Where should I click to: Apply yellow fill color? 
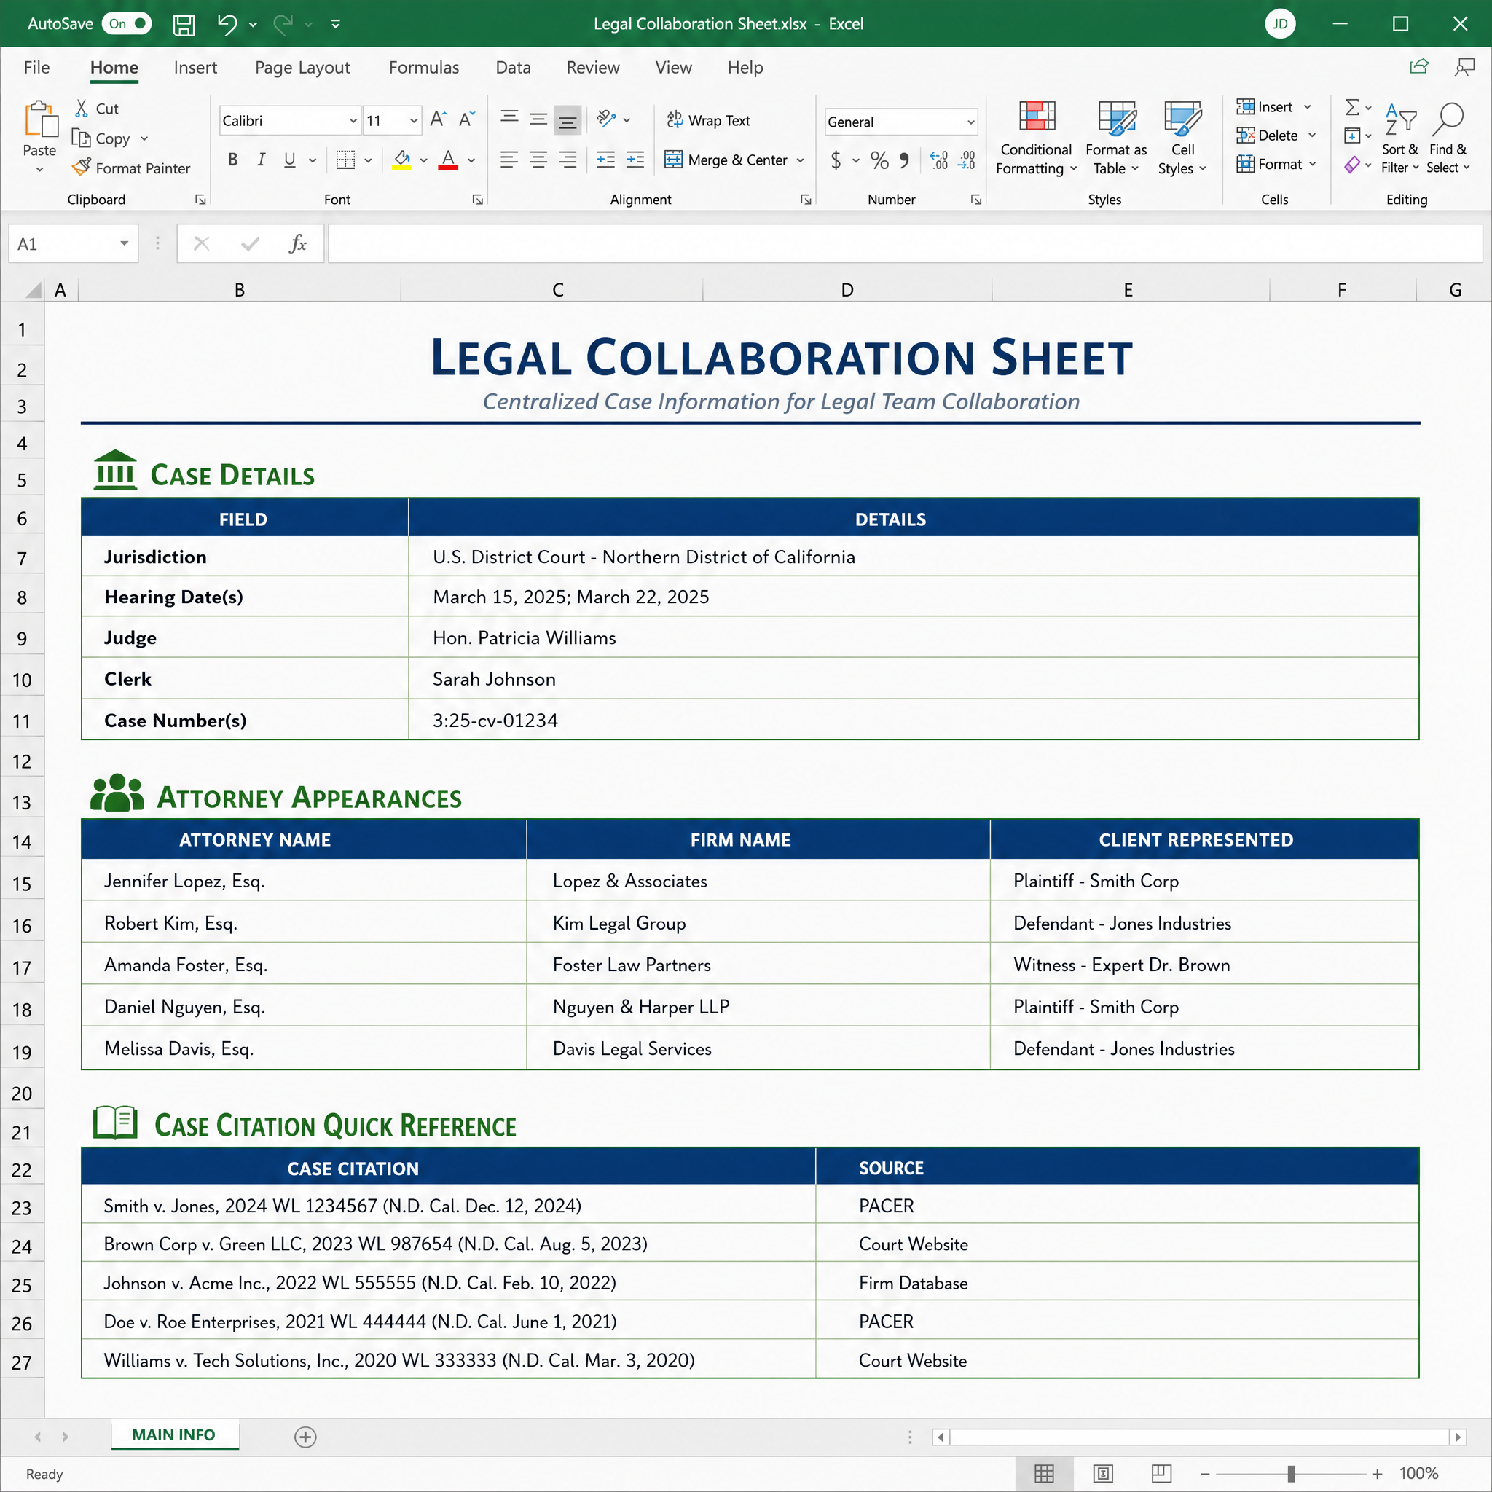coord(401,160)
